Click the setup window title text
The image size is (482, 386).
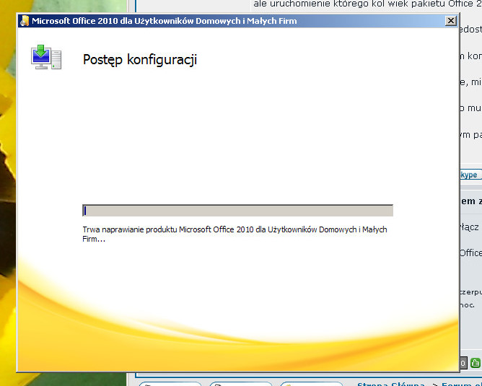pyautogui.click(x=165, y=21)
